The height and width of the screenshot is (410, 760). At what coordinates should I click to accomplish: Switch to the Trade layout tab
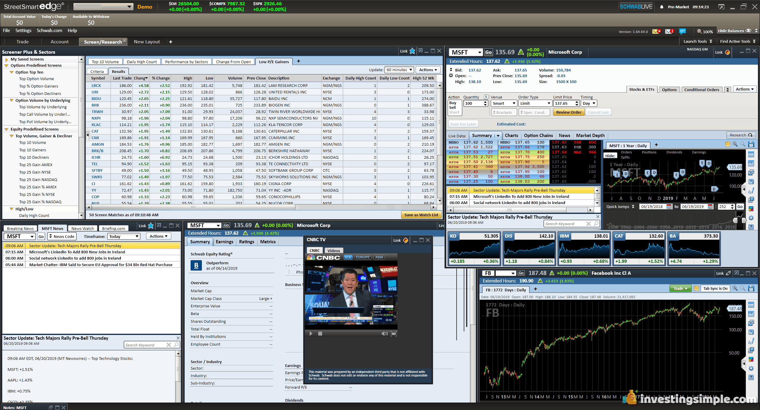23,42
